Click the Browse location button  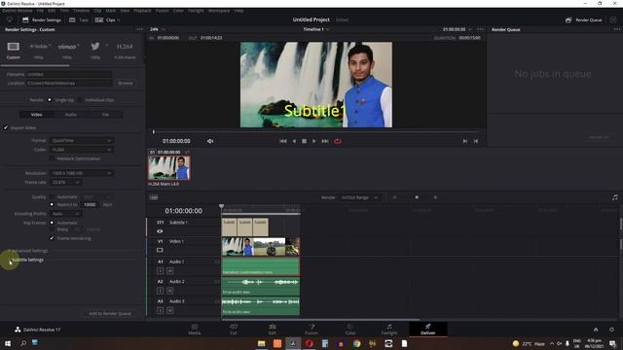pyautogui.click(x=126, y=84)
